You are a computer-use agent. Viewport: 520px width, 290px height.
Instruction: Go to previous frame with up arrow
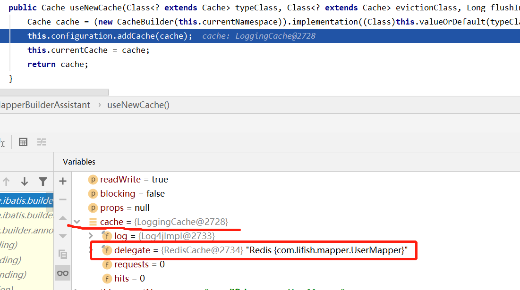(6, 182)
